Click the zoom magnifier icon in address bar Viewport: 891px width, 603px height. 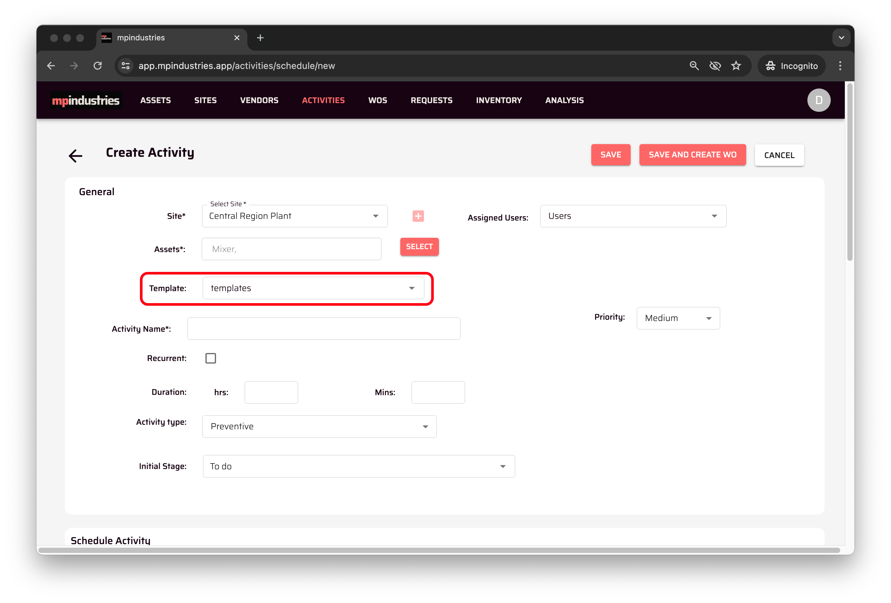(x=694, y=66)
